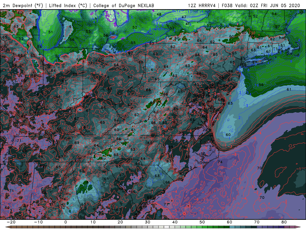Click the '0' label on the color scale
This screenshot has width=306, height=229.
pyautogui.click(x=65, y=222)
